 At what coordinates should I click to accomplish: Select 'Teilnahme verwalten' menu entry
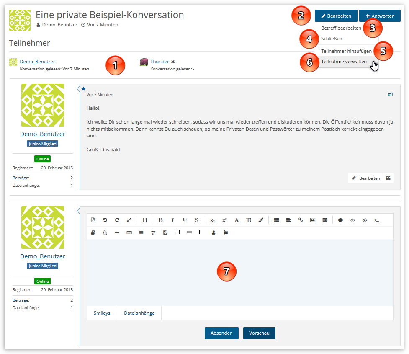point(344,62)
